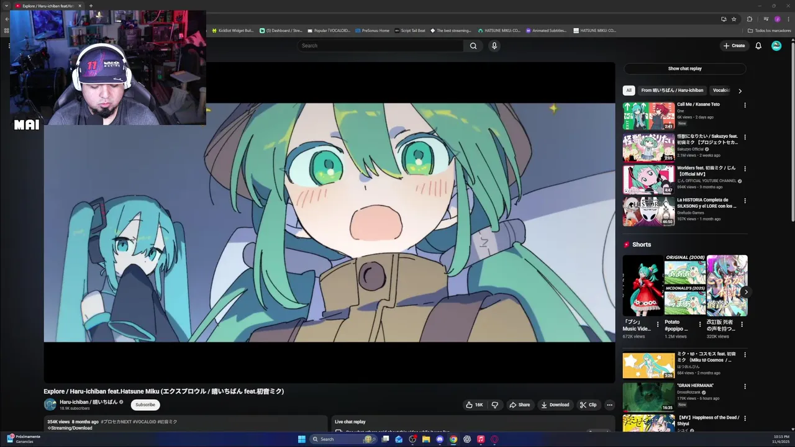Close the Explore / Haru-ichiban browser tab

click(x=79, y=6)
